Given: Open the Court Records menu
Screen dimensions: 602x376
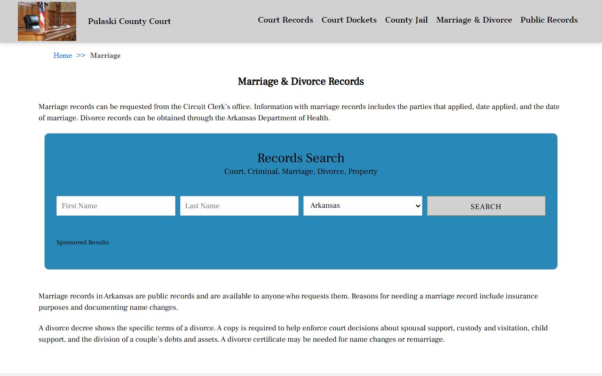Looking at the screenshot, I should coord(285,20).
